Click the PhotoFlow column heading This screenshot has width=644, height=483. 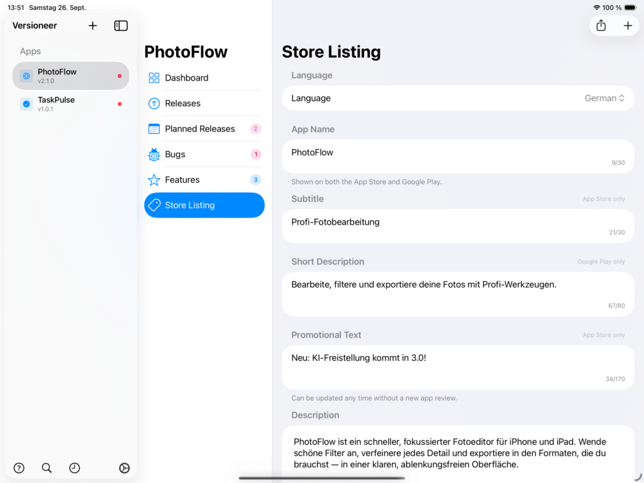pos(186,52)
